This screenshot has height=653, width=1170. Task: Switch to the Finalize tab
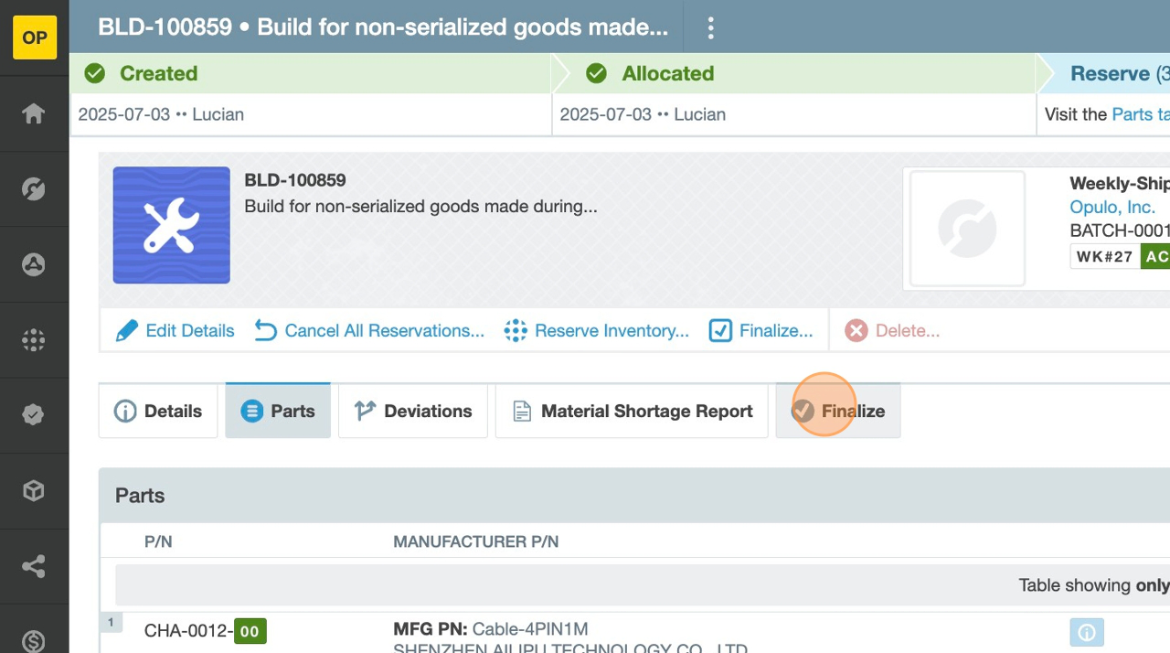coord(838,412)
